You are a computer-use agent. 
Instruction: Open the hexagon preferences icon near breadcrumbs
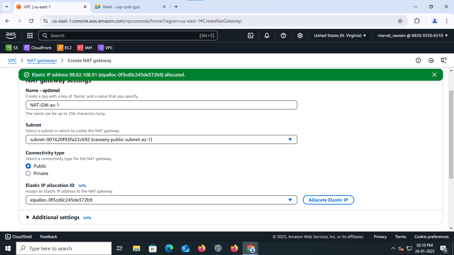click(431, 60)
